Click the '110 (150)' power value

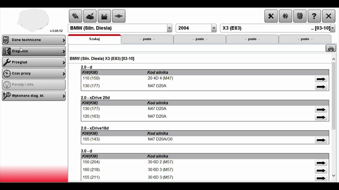91,78
